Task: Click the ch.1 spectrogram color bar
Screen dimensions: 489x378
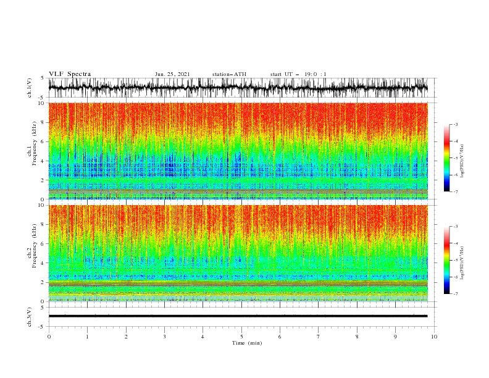Action: (x=446, y=158)
